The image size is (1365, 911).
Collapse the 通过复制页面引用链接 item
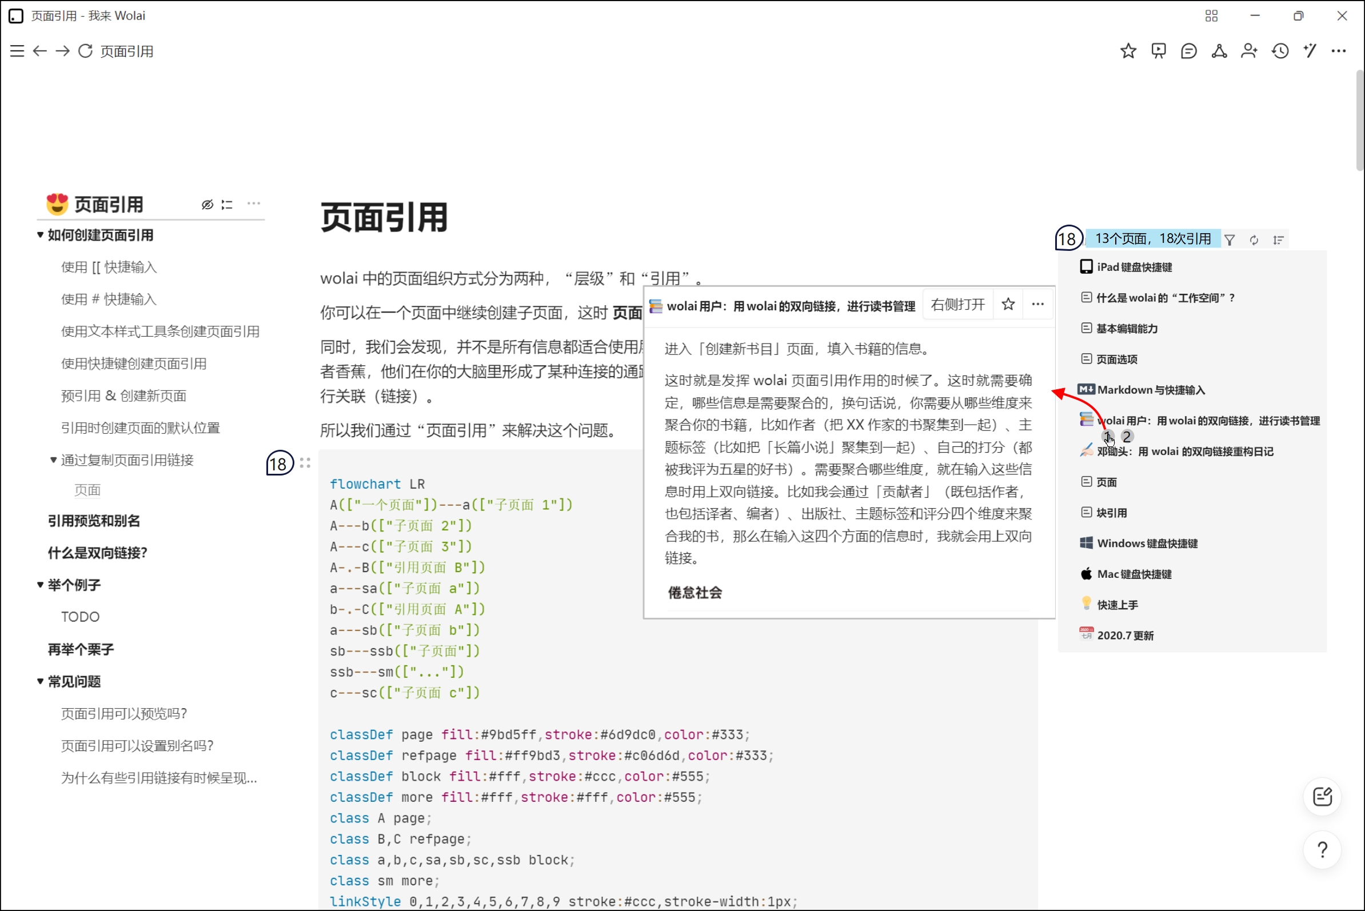tap(53, 460)
